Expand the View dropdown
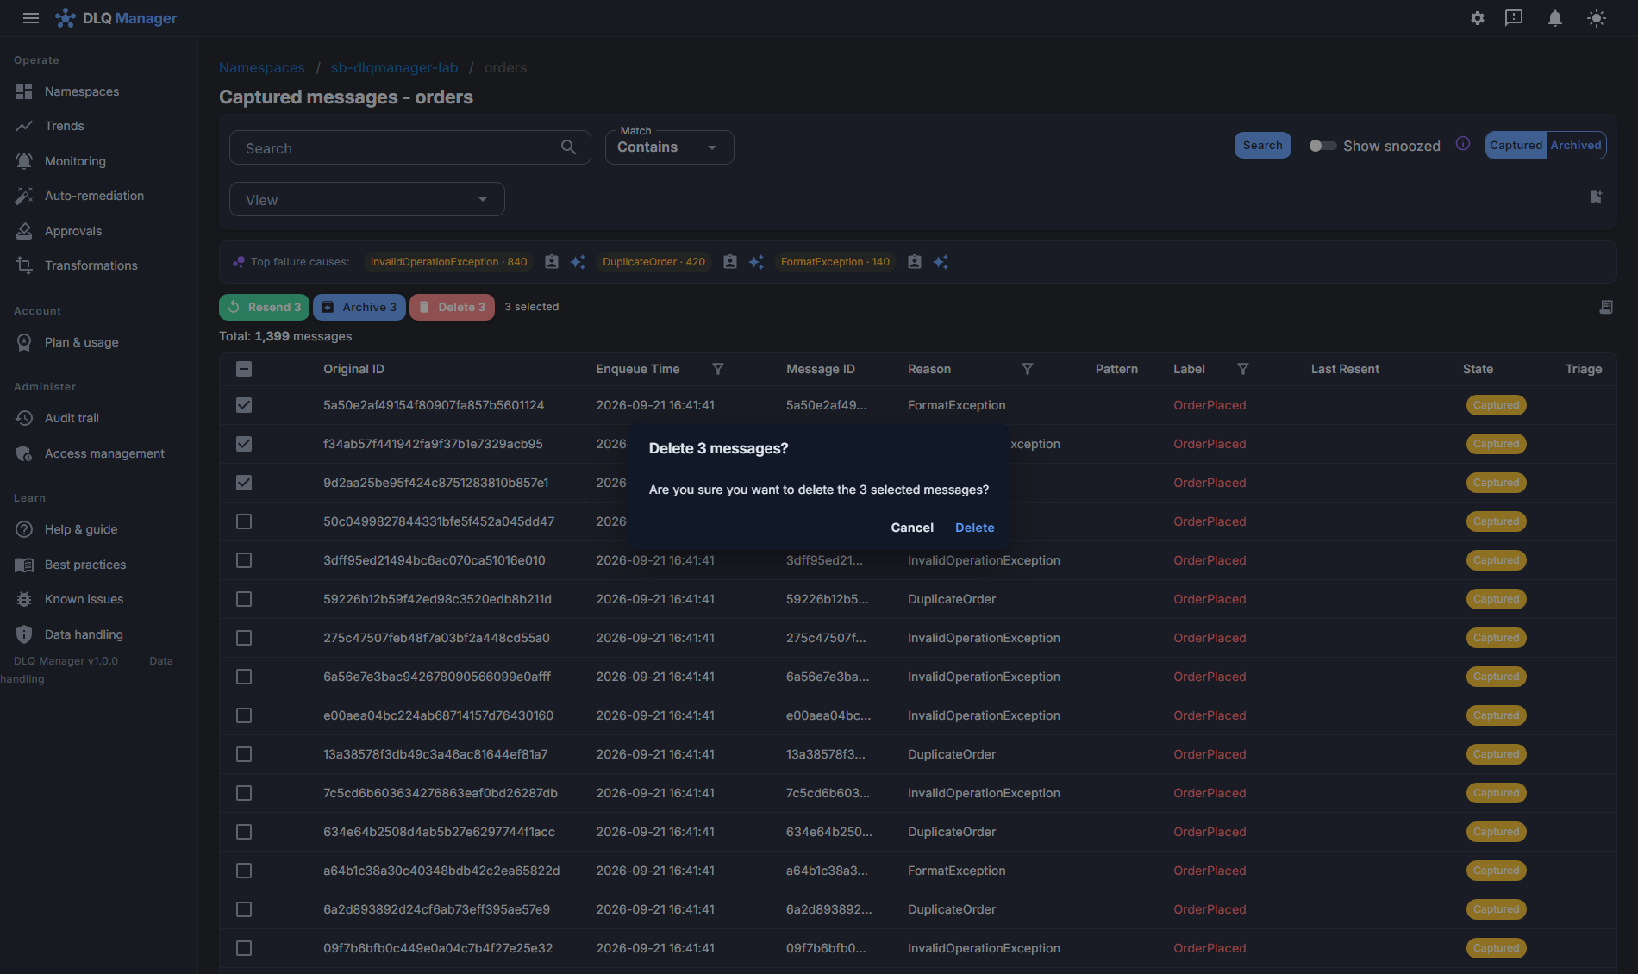 point(367,199)
